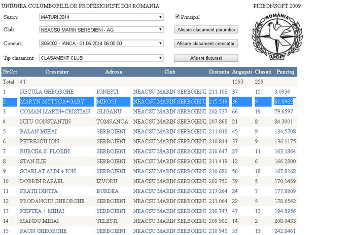Open the Sezon dropdown MATURI 2014
This screenshot has width=355, height=235.
101,17
